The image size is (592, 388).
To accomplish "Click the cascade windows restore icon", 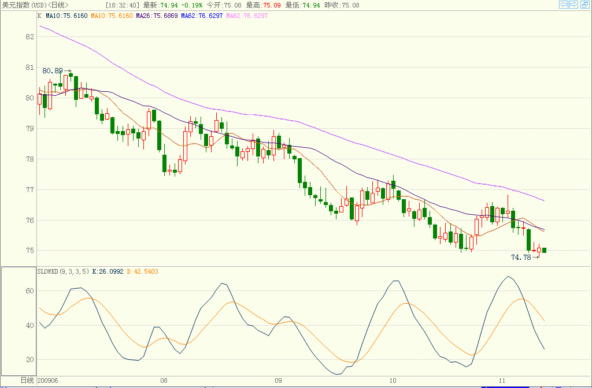I will click(x=585, y=5).
